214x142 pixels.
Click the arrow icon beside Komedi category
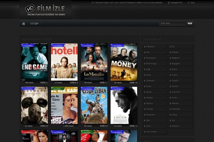tap(144, 98)
